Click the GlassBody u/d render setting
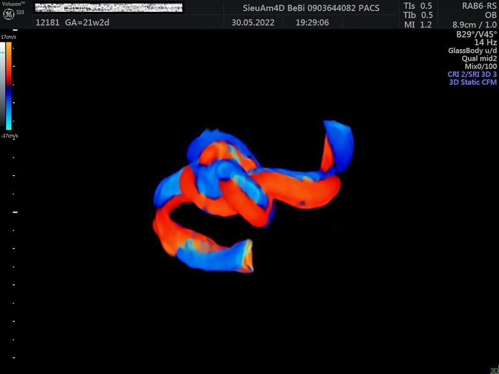499x374 pixels. coord(472,50)
